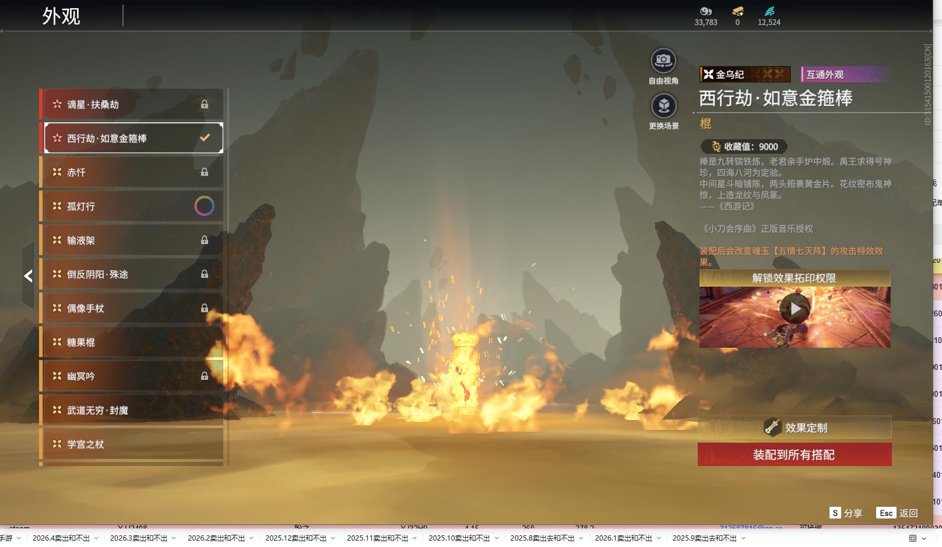Click the S 分享 share button

coord(846,513)
